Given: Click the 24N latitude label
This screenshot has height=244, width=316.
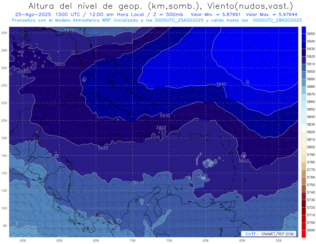Looking at the screenshot, I should [x=4, y=86].
